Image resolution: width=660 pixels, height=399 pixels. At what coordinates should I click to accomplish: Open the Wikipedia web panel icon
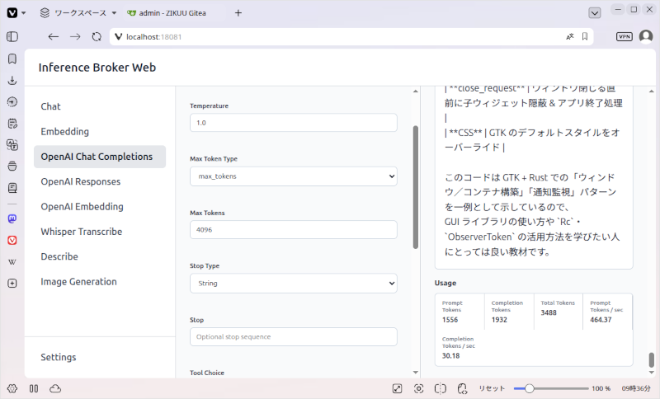pyautogui.click(x=12, y=262)
